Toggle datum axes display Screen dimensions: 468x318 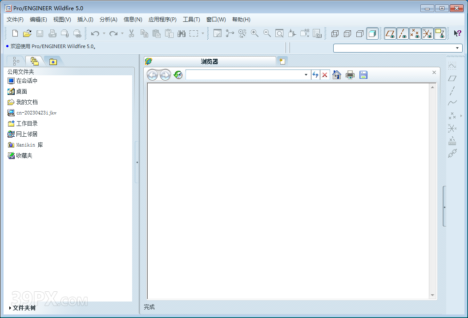pyautogui.click(x=403, y=33)
